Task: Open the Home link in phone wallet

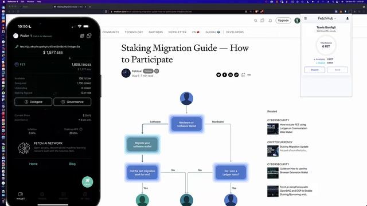Action: [33, 164]
